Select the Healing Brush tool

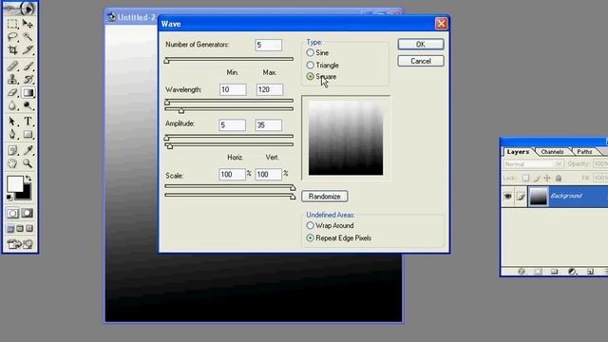coord(12,66)
